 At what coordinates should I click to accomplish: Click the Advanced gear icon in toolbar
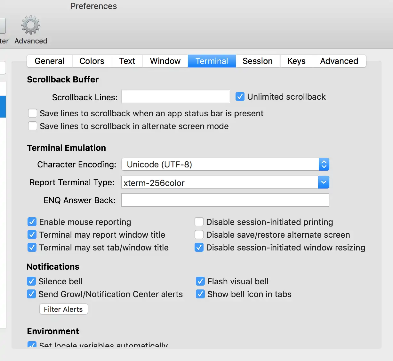[31, 25]
